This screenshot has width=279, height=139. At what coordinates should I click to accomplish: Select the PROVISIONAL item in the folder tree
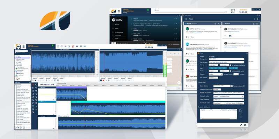[x=20, y=71]
